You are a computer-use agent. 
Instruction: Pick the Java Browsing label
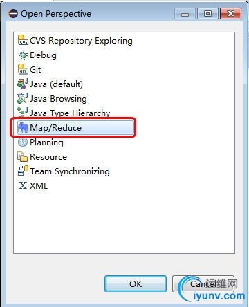tap(58, 99)
